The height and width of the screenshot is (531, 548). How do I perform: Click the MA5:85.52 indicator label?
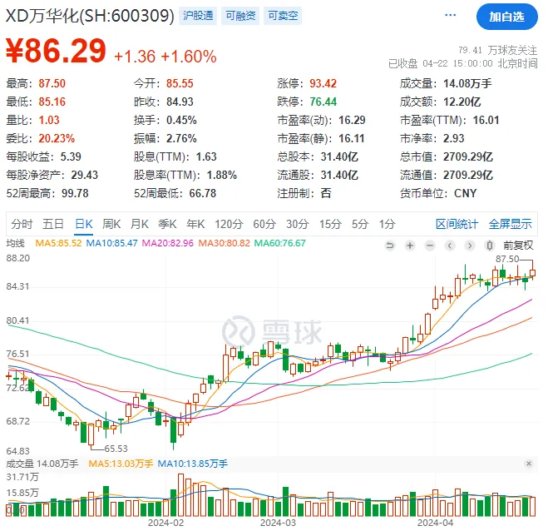pyautogui.click(x=58, y=243)
